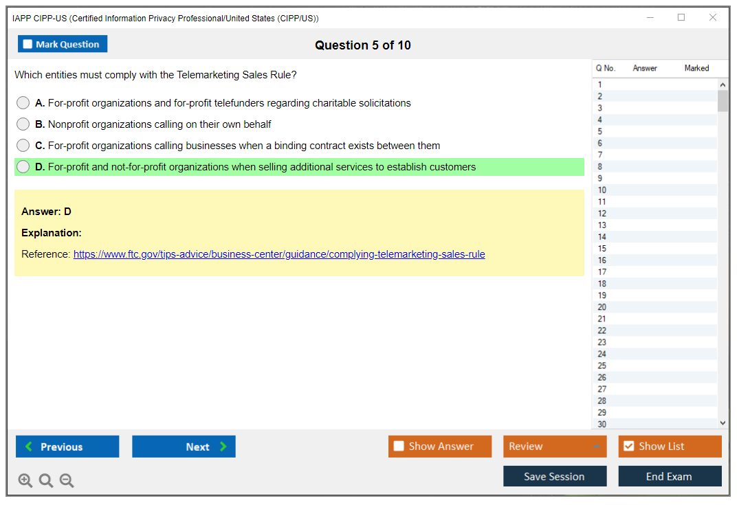The width and height of the screenshot is (739, 505).
Task: Maximize the exam window
Action: [681, 18]
